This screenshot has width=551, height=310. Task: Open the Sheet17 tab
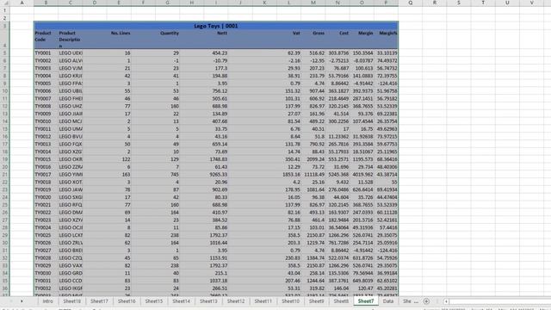[99, 301]
